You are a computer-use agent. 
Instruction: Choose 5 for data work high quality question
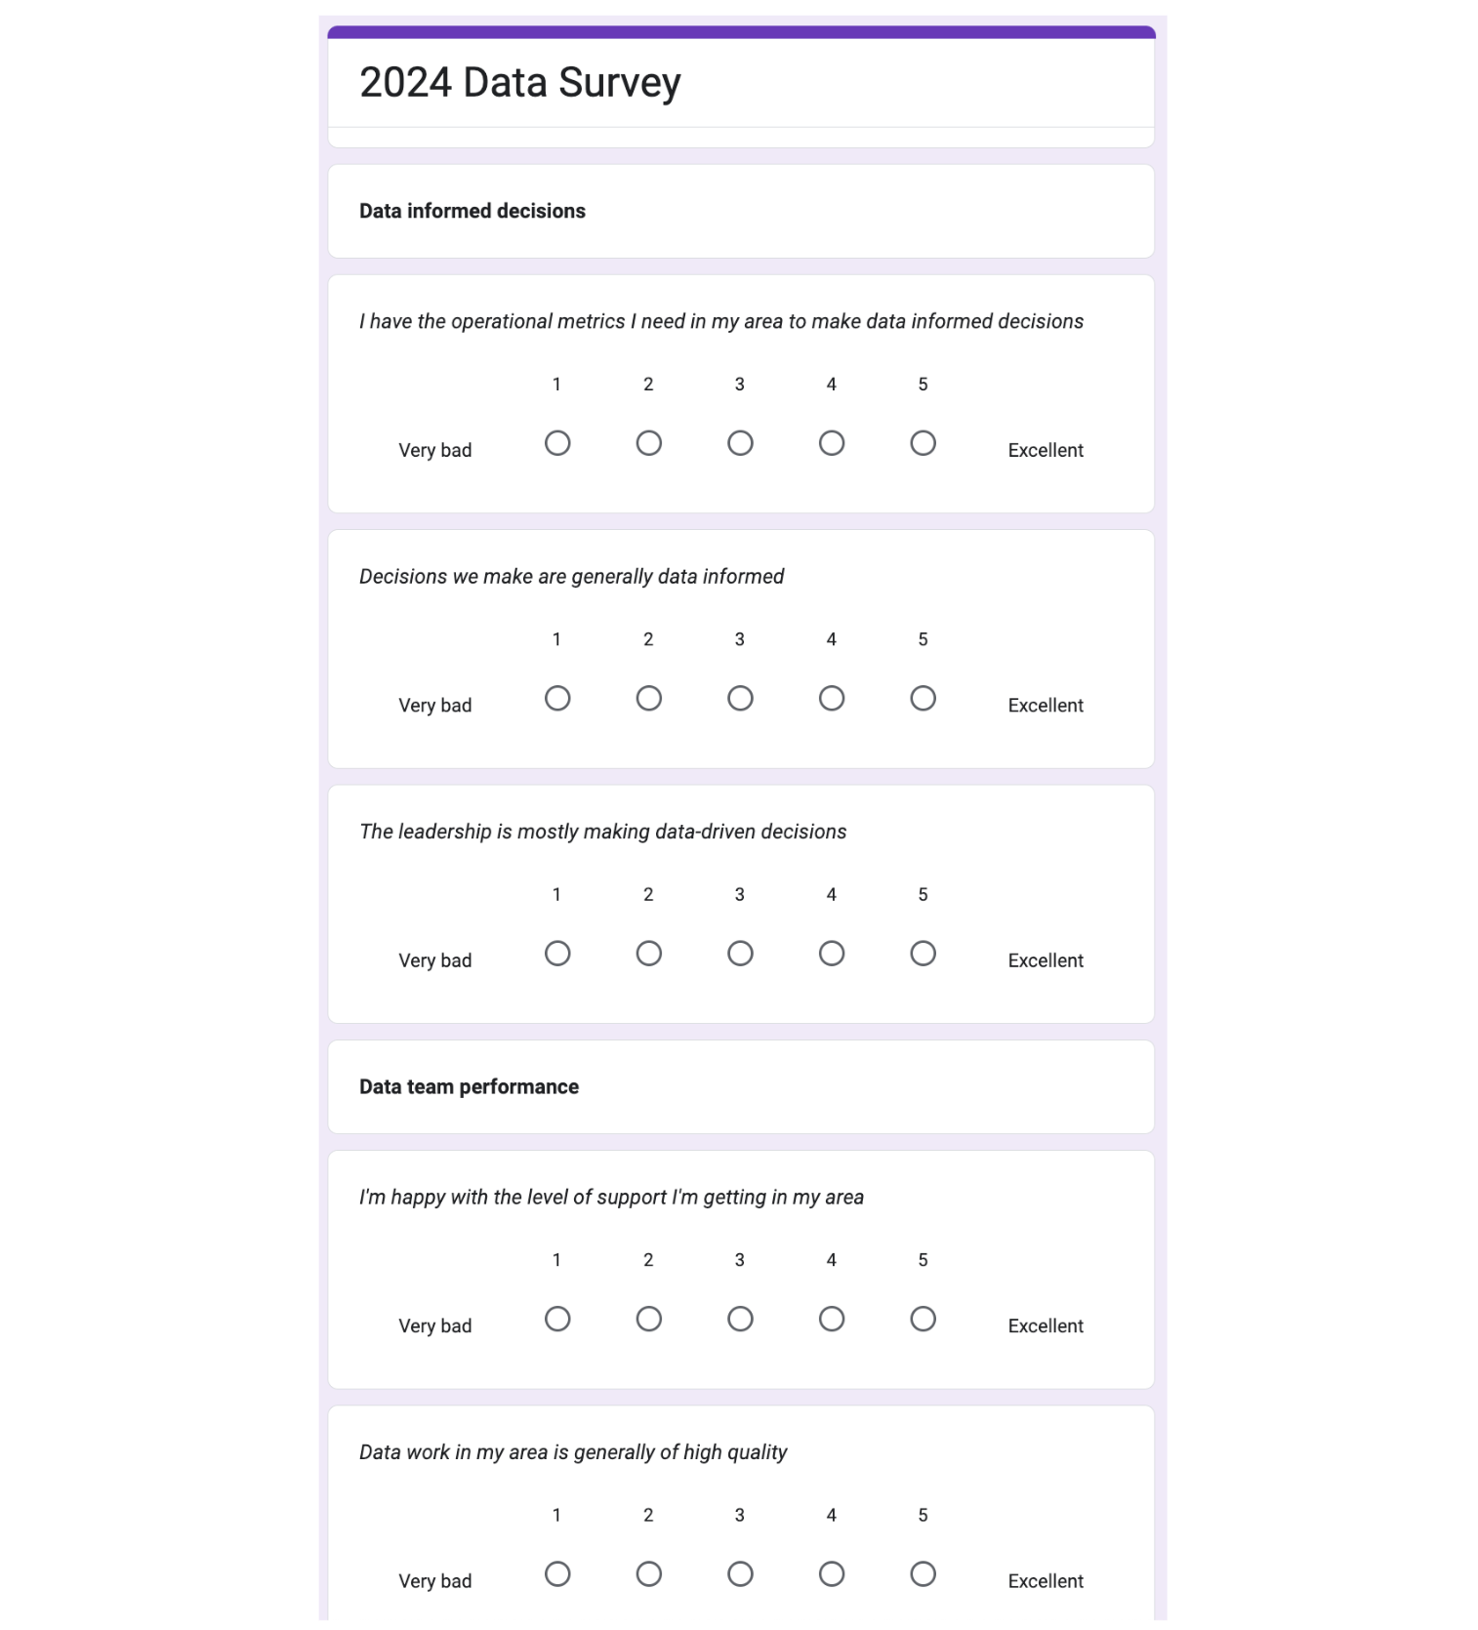923,1574
